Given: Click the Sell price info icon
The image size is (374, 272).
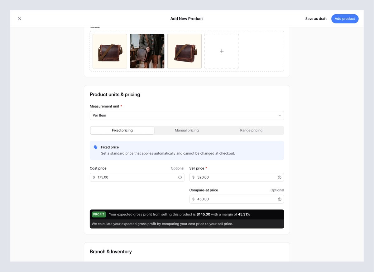Looking at the screenshot, I should click(x=280, y=177).
